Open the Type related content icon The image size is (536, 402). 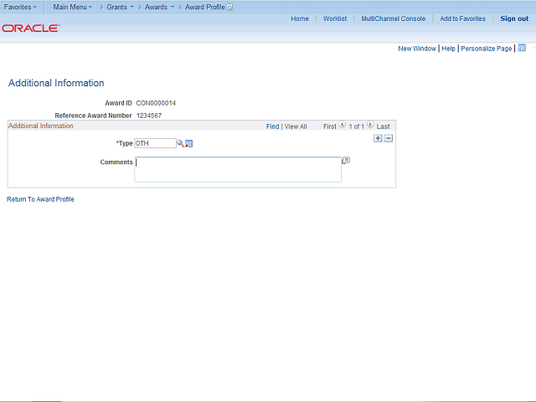point(189,144)
